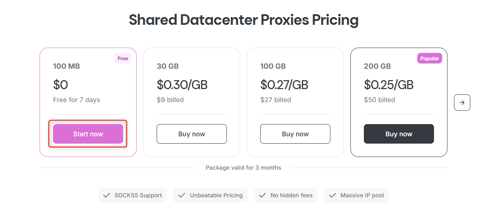Click the Free badge on 100 MB card

[x=123, y=59]
